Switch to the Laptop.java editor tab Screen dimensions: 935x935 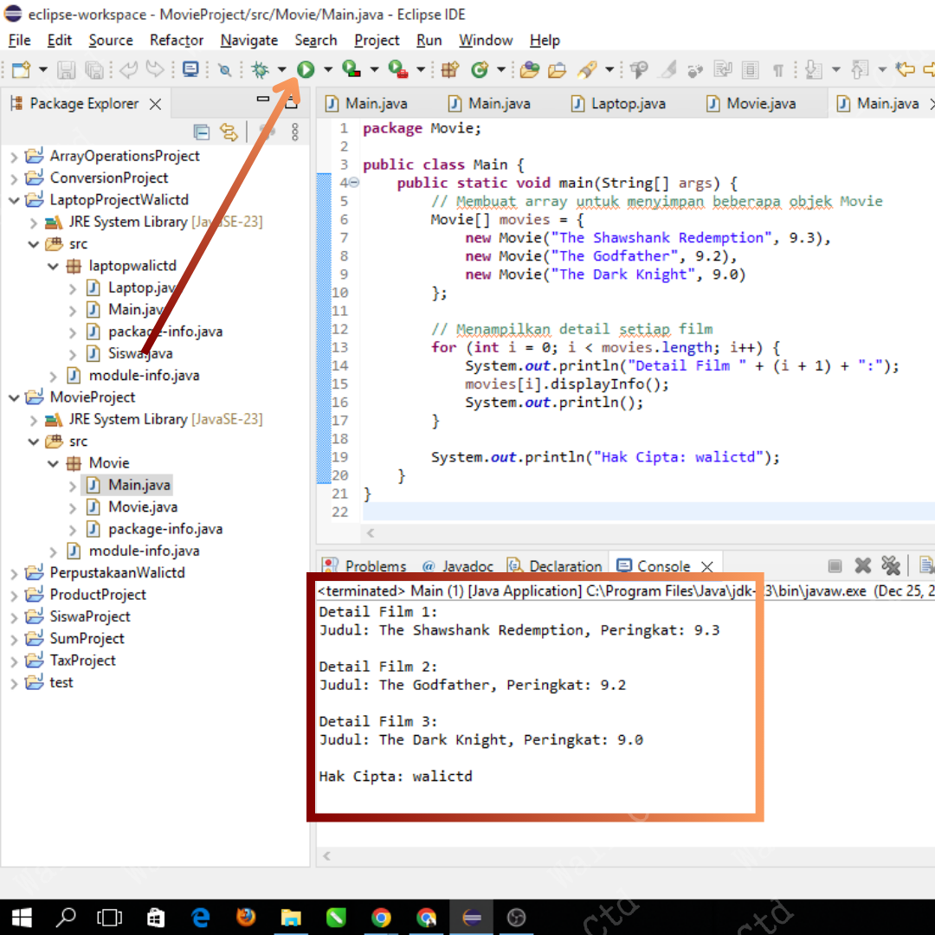(628, 104)
